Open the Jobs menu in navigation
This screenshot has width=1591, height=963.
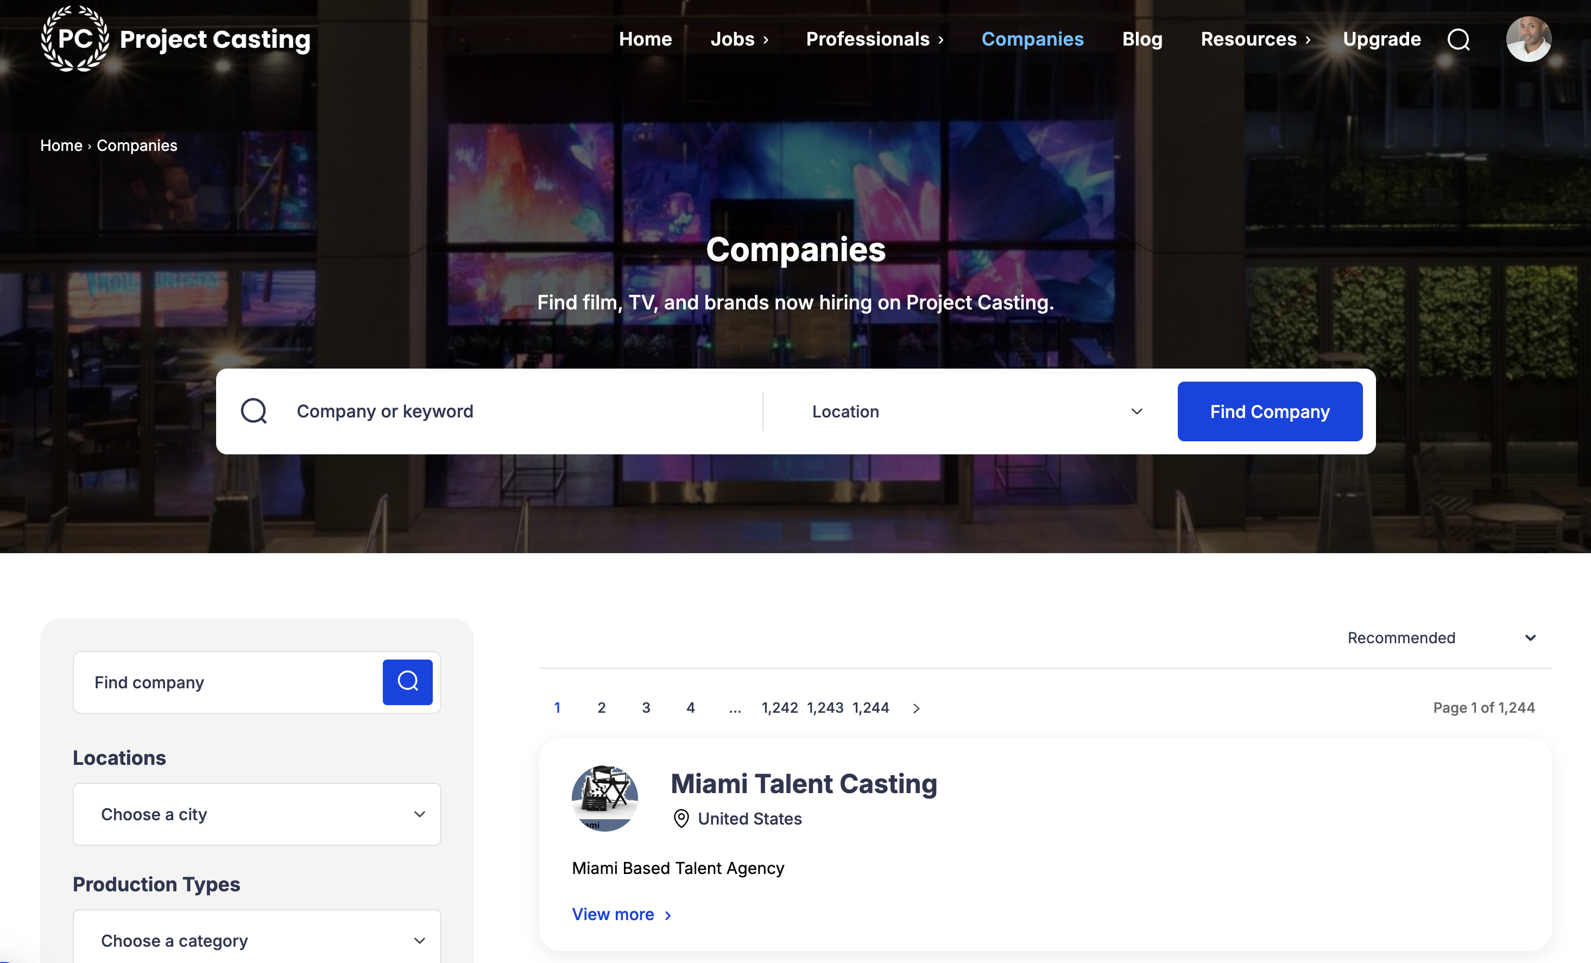(x=738, y=40)
